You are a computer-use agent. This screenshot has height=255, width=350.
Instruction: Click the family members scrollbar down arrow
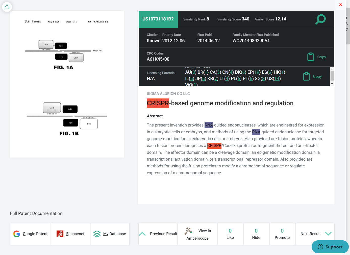click(x=332, y=84)
